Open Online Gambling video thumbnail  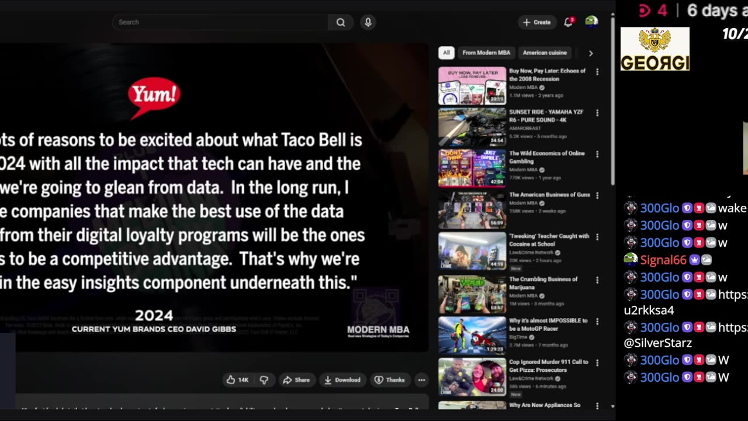pos(472,168)
